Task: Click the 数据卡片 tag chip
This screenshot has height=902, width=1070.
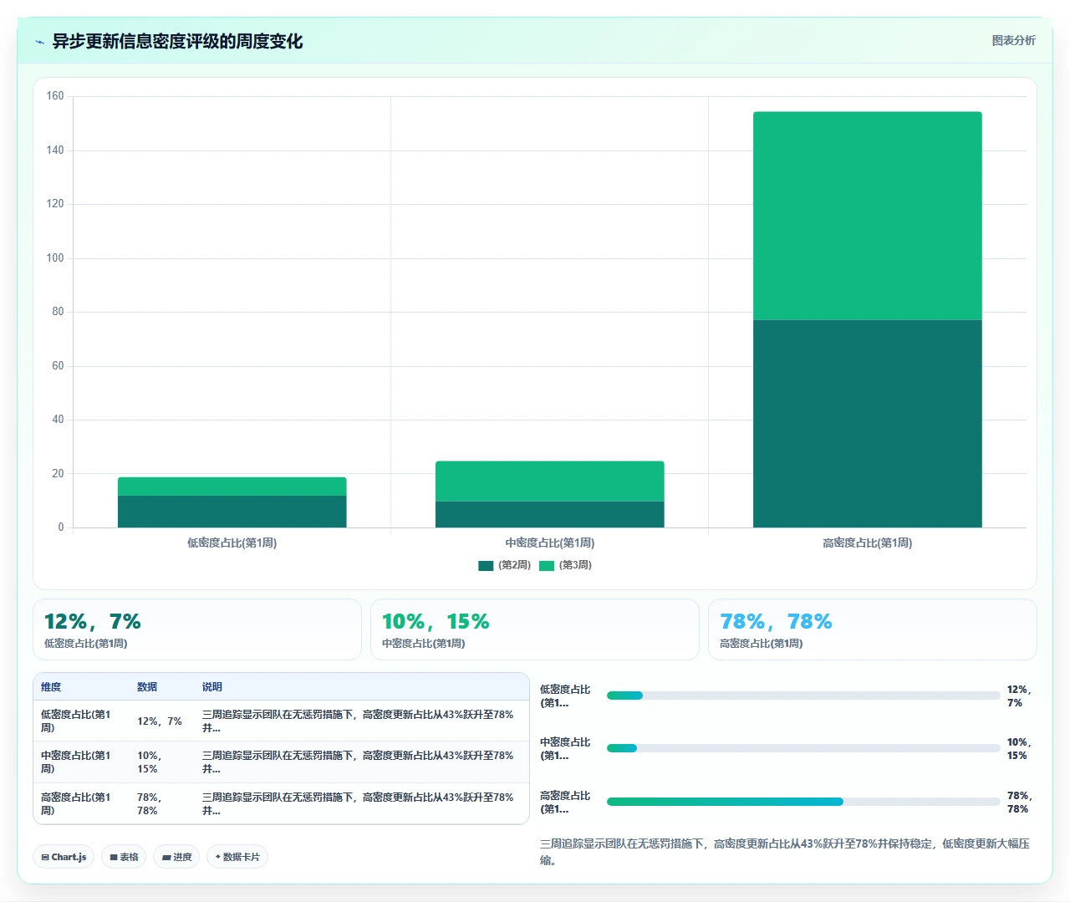Action: coord(237,857)
